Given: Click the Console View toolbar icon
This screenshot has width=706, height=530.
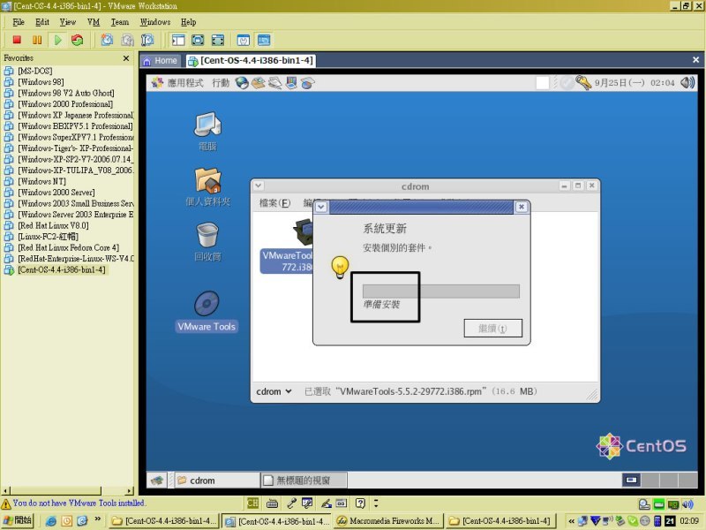Looking at the screenshot, I should pos(264,40).
